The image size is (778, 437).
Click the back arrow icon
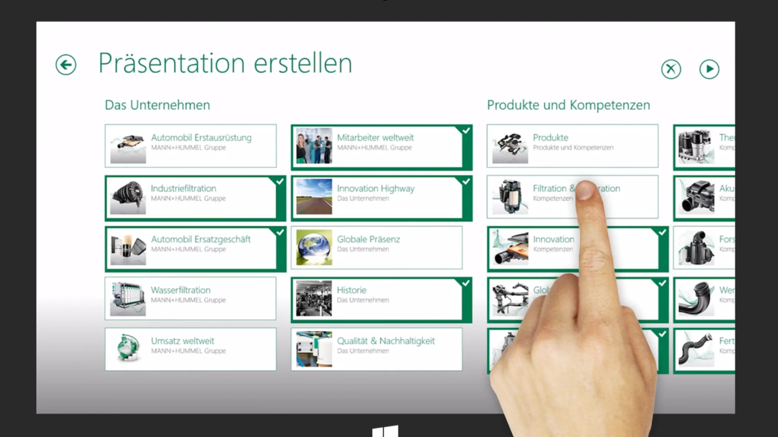66,64
